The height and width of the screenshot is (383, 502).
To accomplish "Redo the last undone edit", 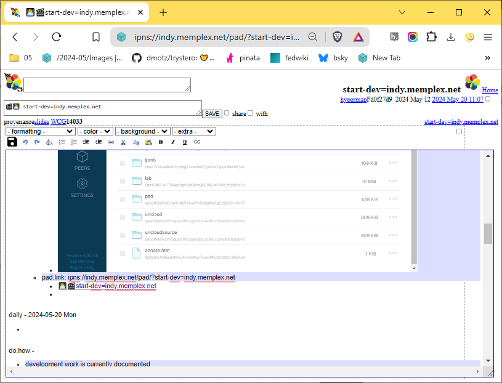I will [x=37, y=142].
